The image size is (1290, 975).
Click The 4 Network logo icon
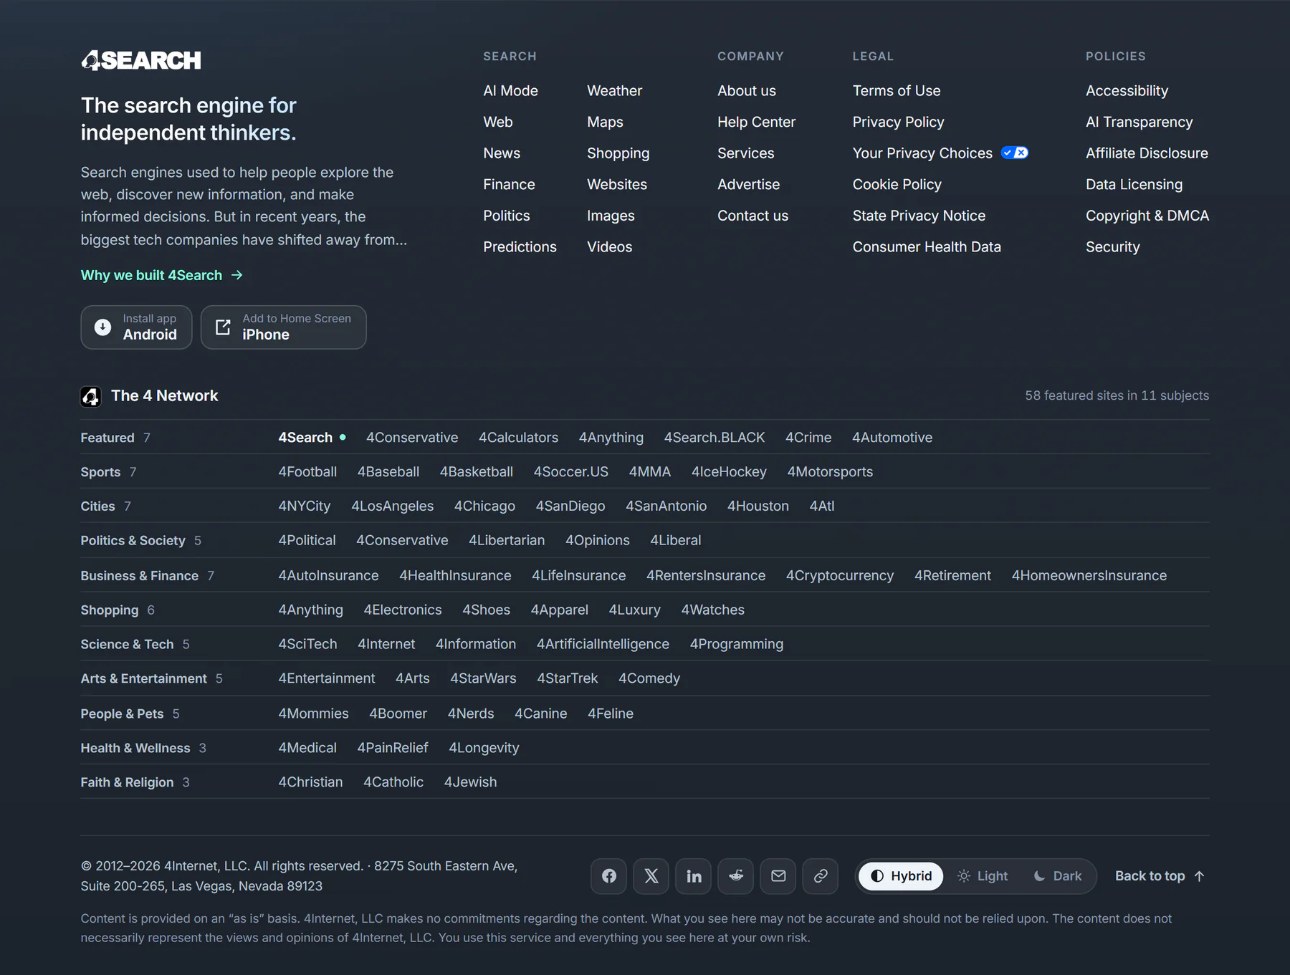(x=90, y=396)
